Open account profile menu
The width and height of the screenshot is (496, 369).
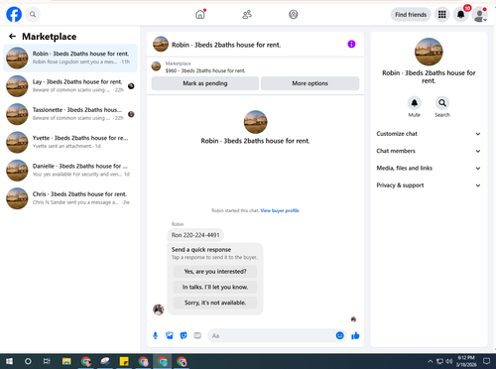point(480,15)
